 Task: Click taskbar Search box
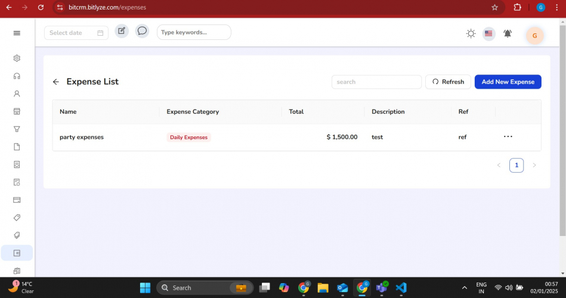(x=205, y=287)
